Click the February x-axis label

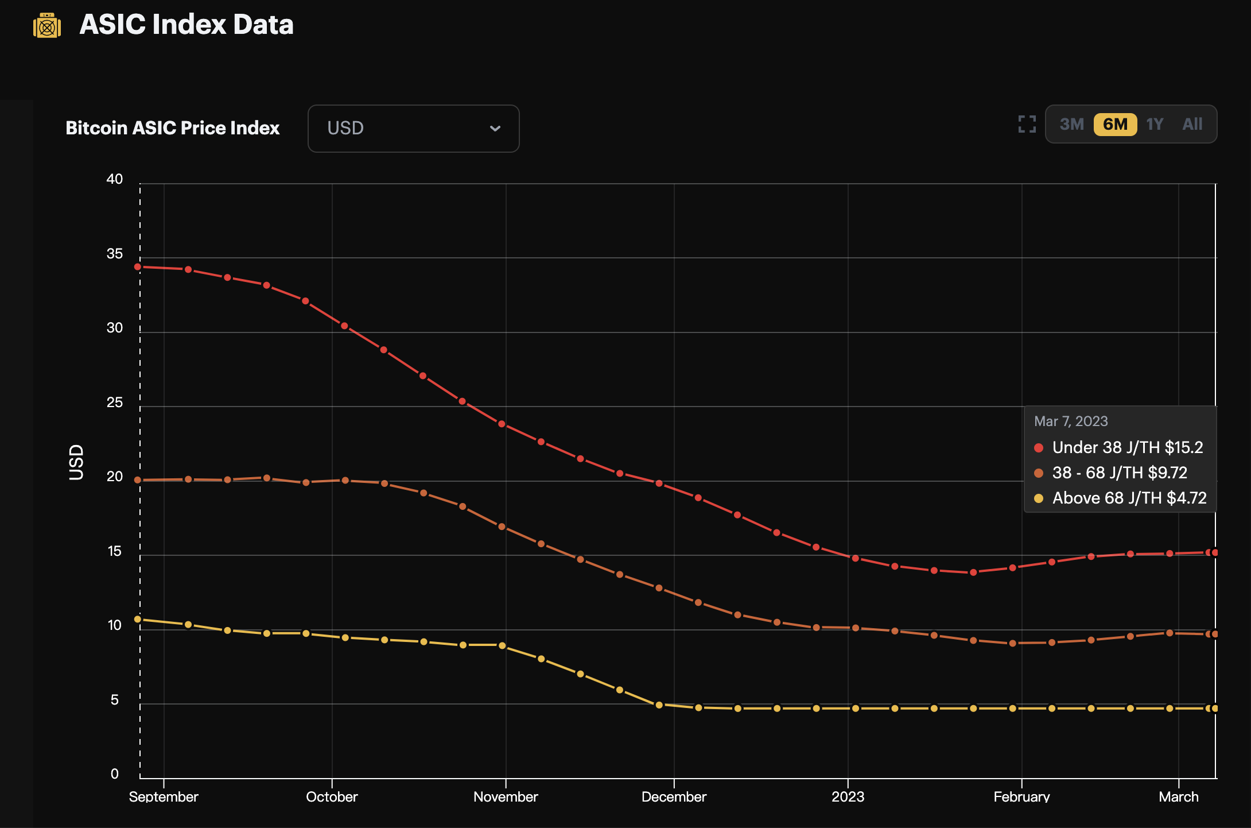pyautogui.click(x=1021, y=796)
